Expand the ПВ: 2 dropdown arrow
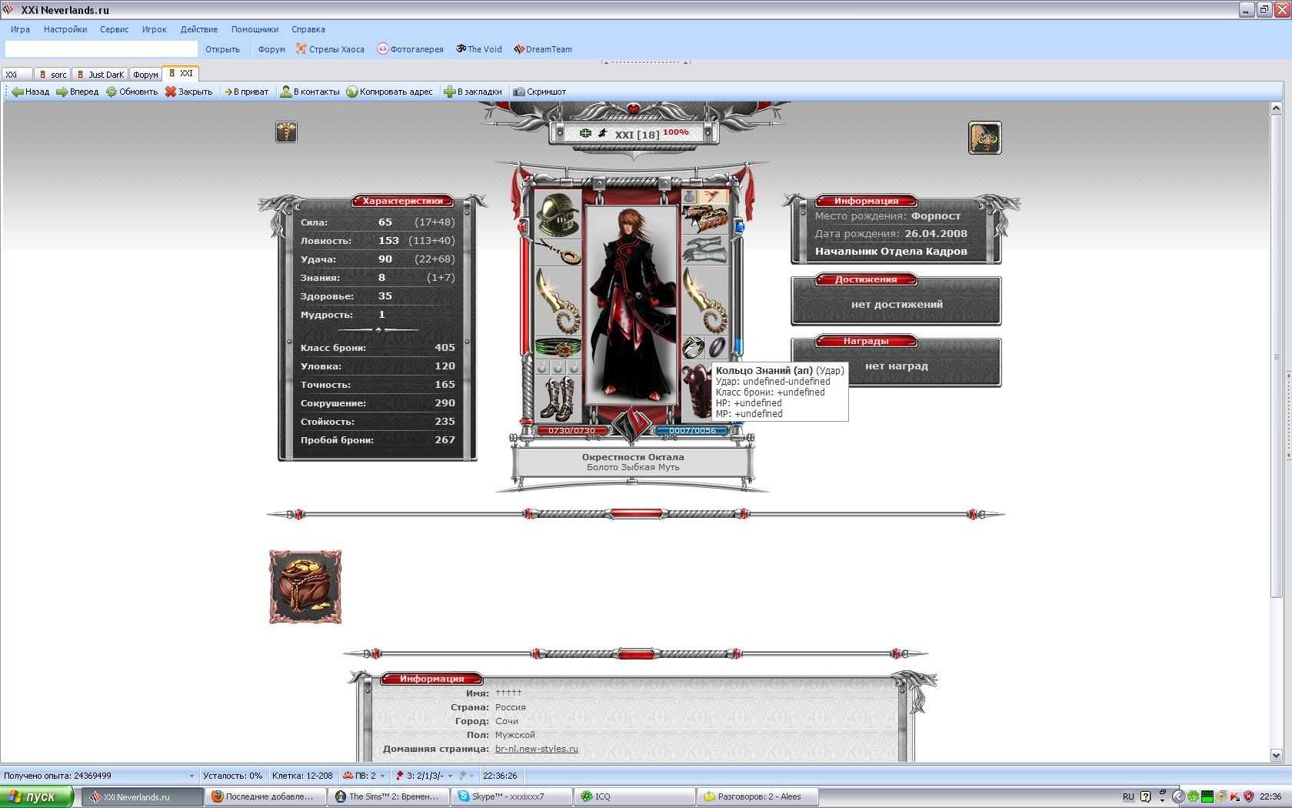Image resolution: width=1292 pixels, height=808 pixels. pos(382,776)
